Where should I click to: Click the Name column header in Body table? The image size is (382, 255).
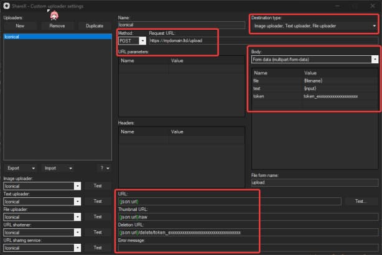tap(277, 73)
